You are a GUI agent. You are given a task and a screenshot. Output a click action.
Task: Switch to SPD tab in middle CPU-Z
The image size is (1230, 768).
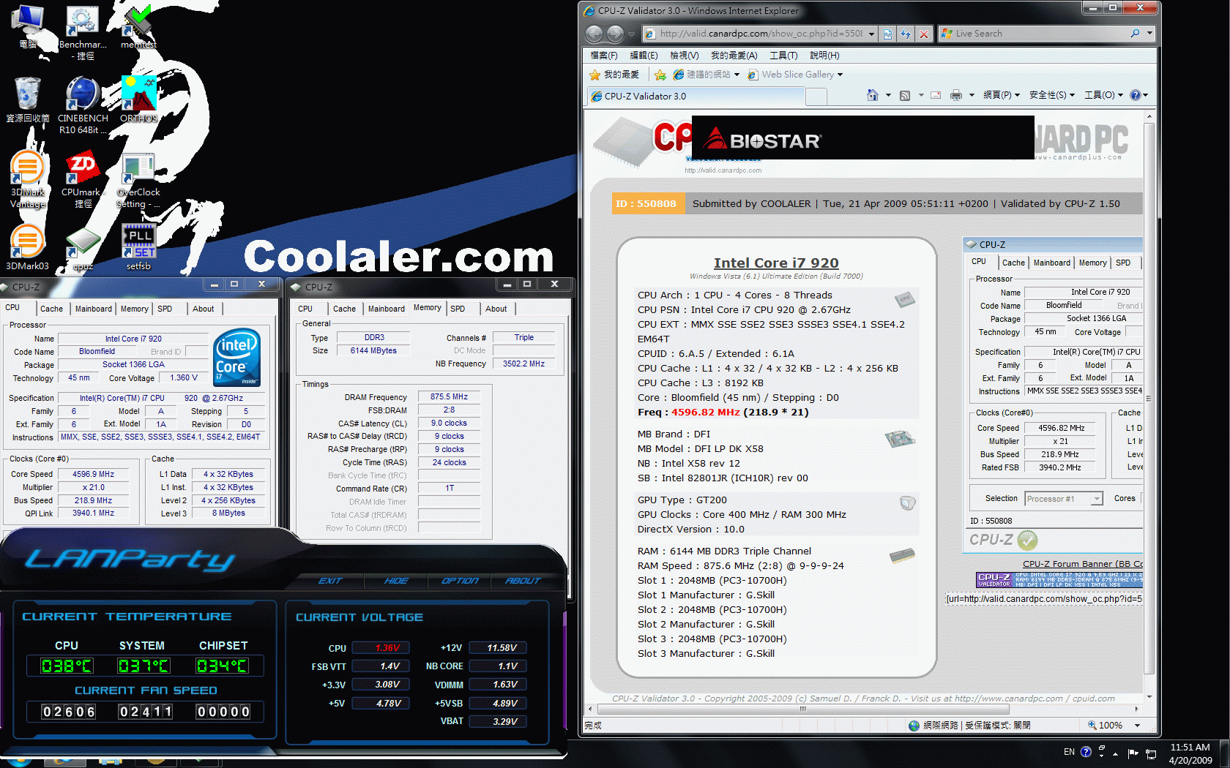pyautogui.click(x=458, y=309)
